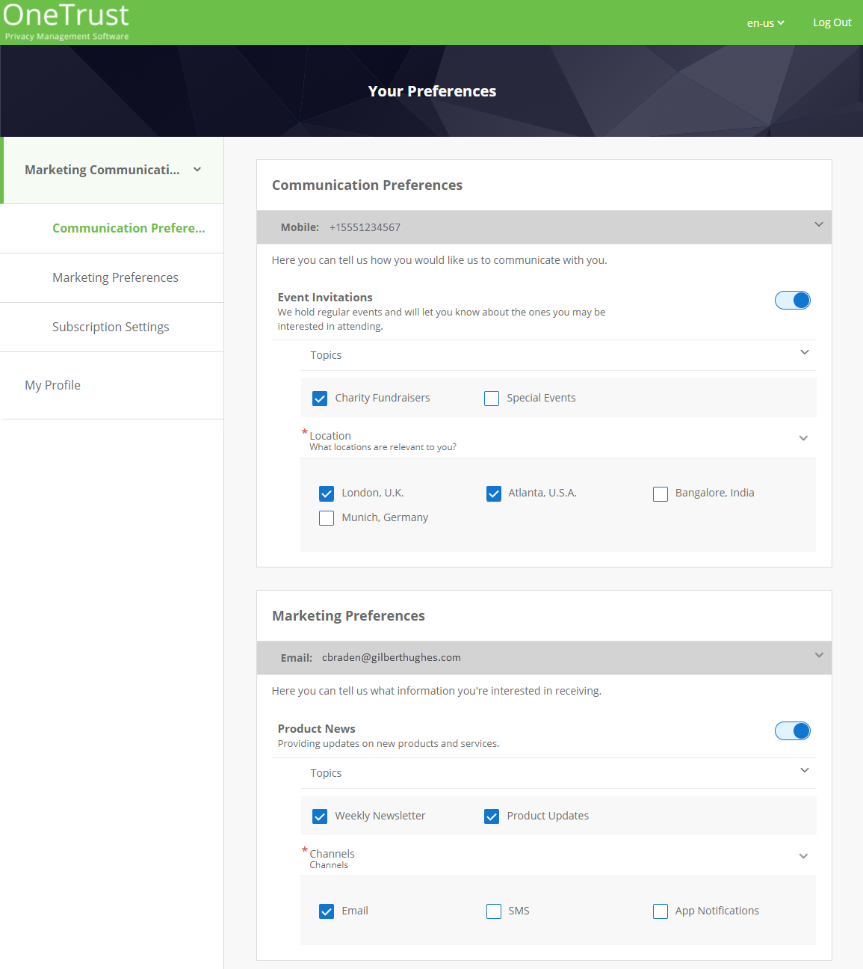Viewport: 863px width, 969px height.
Task: Enable SMS as a marketing channel
Action: (x=493, y=911)
